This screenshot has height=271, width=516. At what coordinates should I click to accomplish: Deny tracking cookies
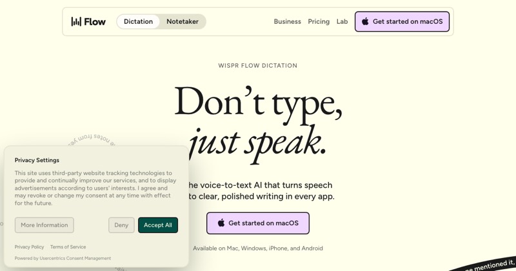(121, 225)
